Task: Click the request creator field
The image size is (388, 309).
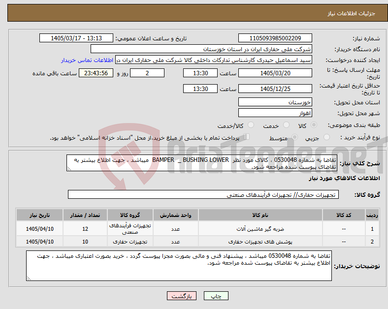Action: coord(214,60)
